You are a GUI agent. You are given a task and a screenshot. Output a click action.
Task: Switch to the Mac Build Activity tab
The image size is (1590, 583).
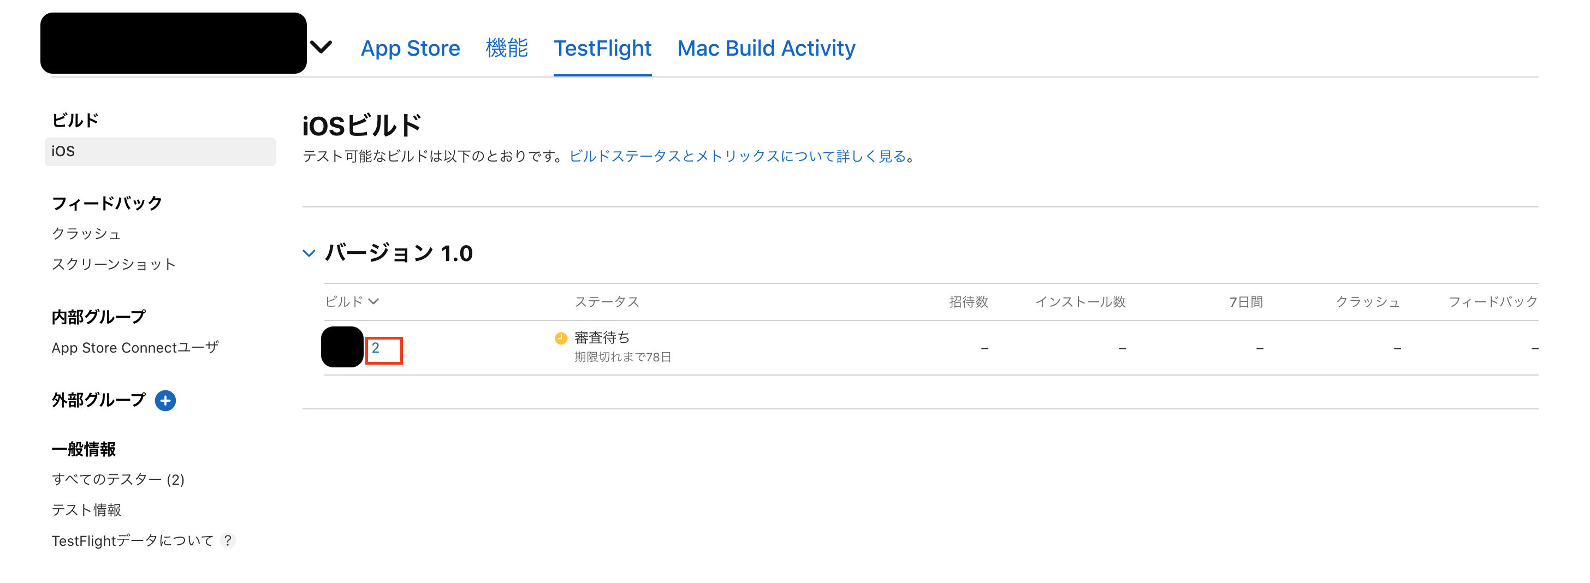[x=766, y=48]
